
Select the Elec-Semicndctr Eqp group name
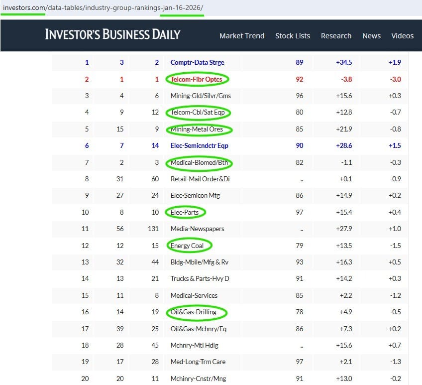pyautogui.click(x=199, y=146)
